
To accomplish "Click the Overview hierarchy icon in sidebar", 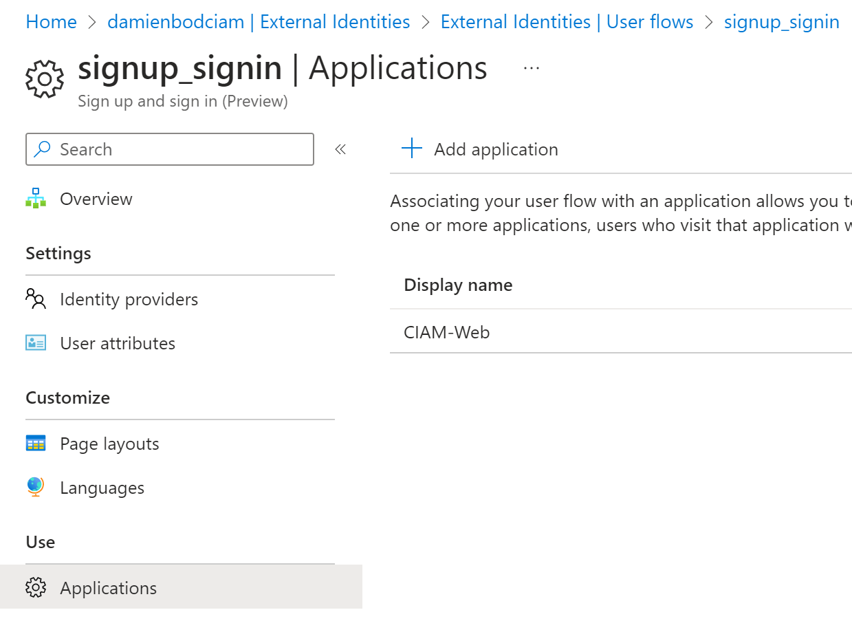I will (x=36, y=199).
